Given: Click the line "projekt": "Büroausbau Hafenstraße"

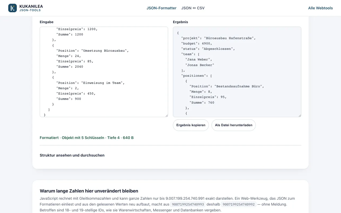Looking at the screenshot, I should (x=218, y=38).
